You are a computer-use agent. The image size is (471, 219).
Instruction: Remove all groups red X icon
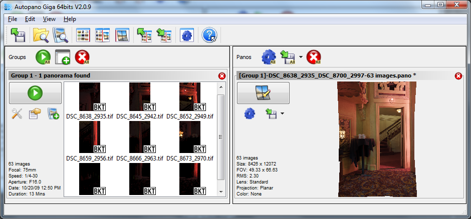(82, 57)
